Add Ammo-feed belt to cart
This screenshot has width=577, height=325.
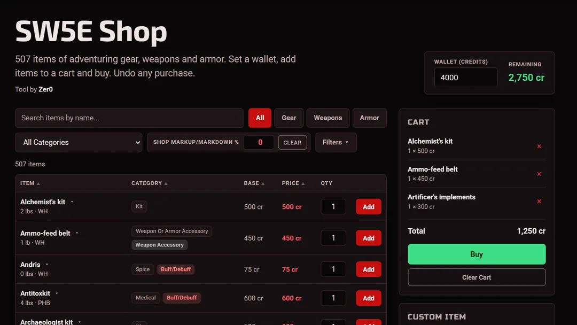point(368,238)
